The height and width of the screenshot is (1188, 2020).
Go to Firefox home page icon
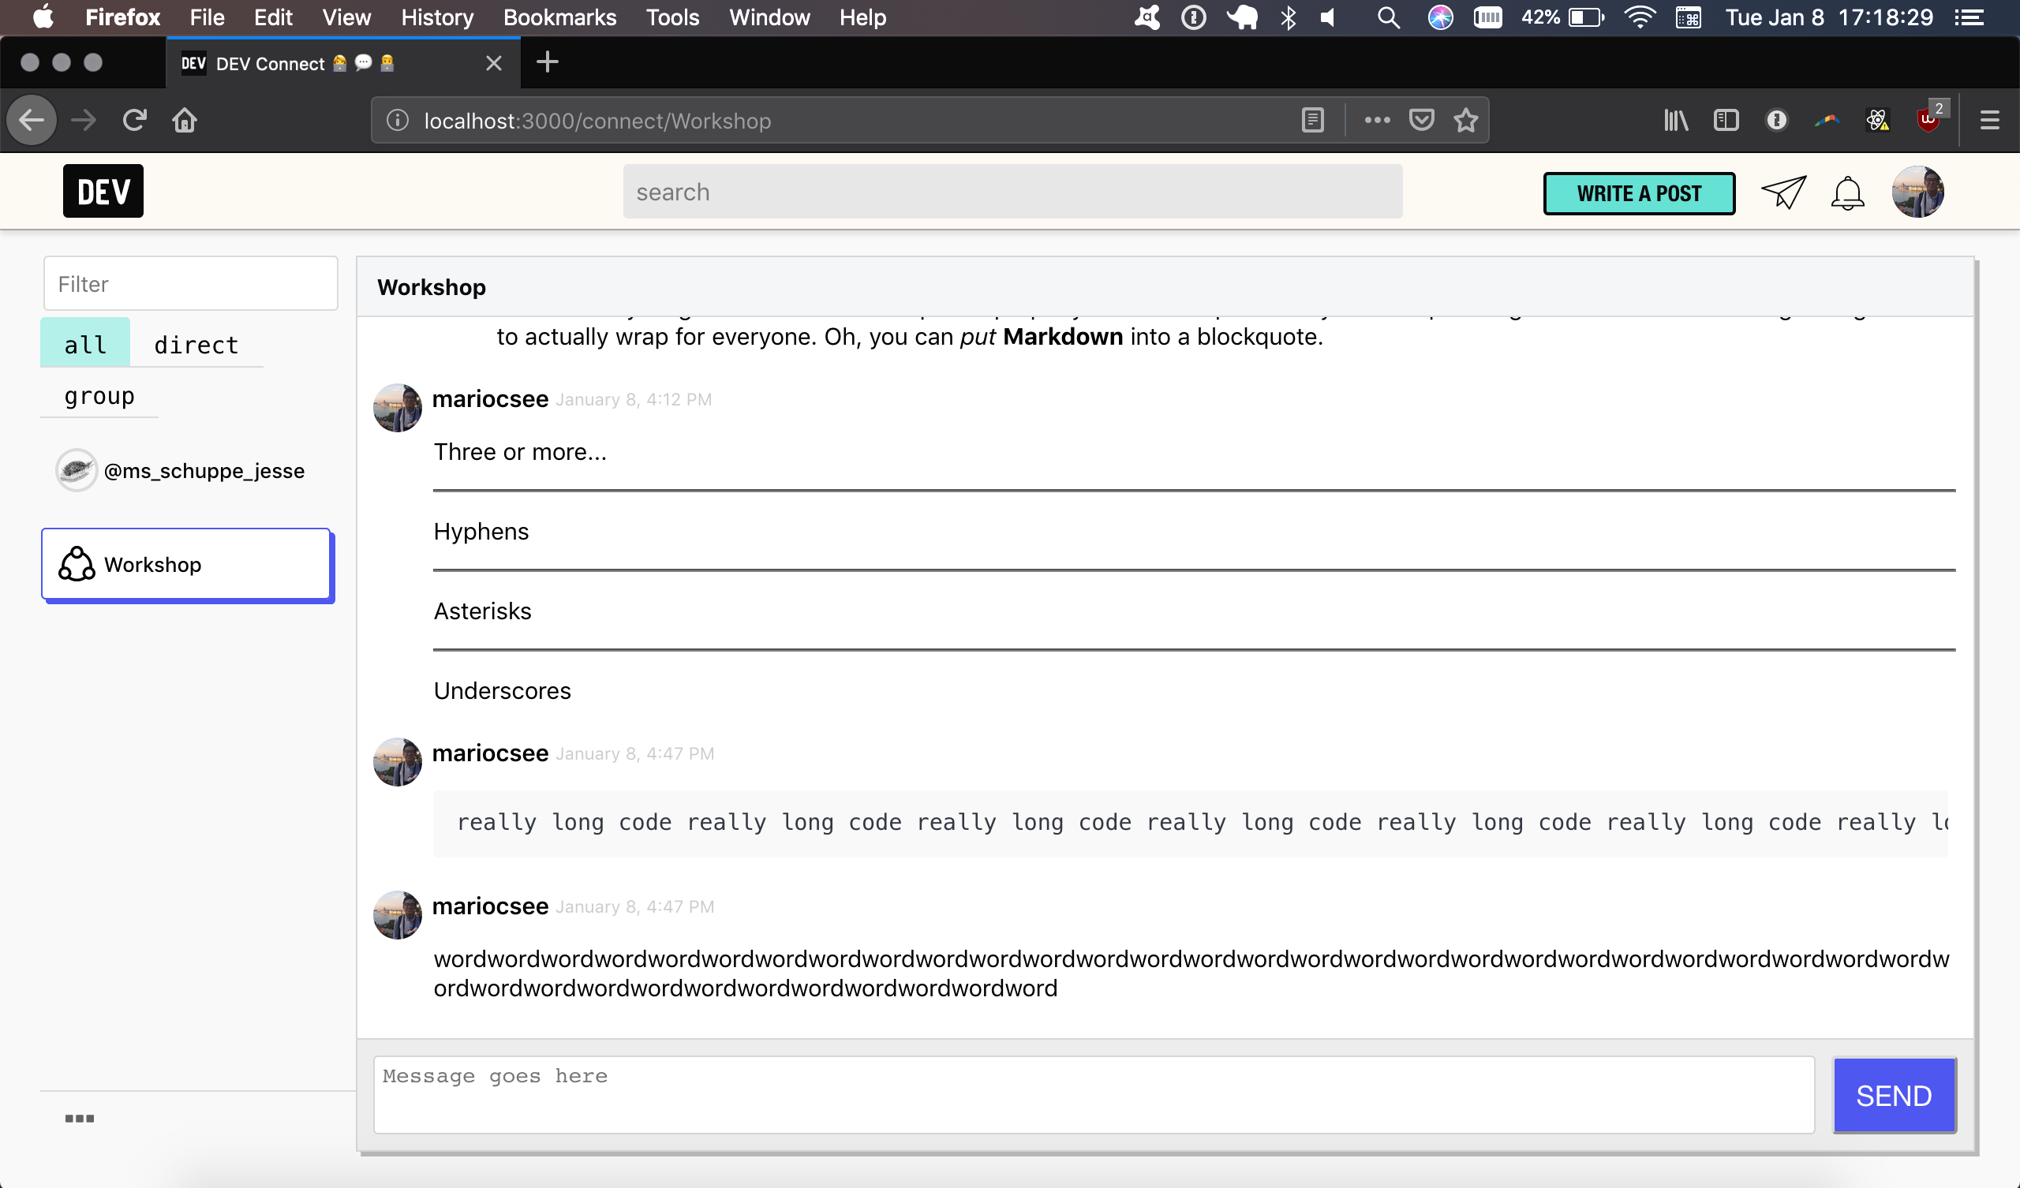(185, 120)
